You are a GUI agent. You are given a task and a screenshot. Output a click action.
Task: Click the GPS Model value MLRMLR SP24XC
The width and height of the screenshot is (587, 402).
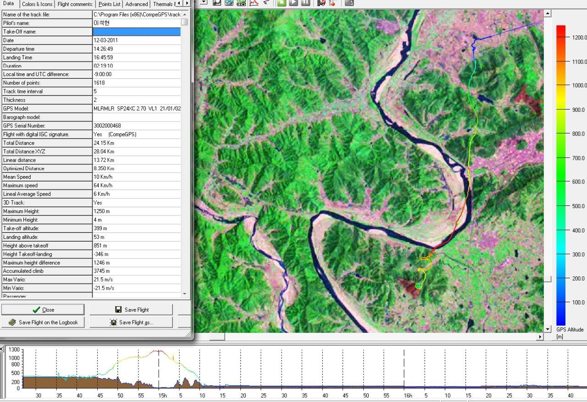point(137,109)
